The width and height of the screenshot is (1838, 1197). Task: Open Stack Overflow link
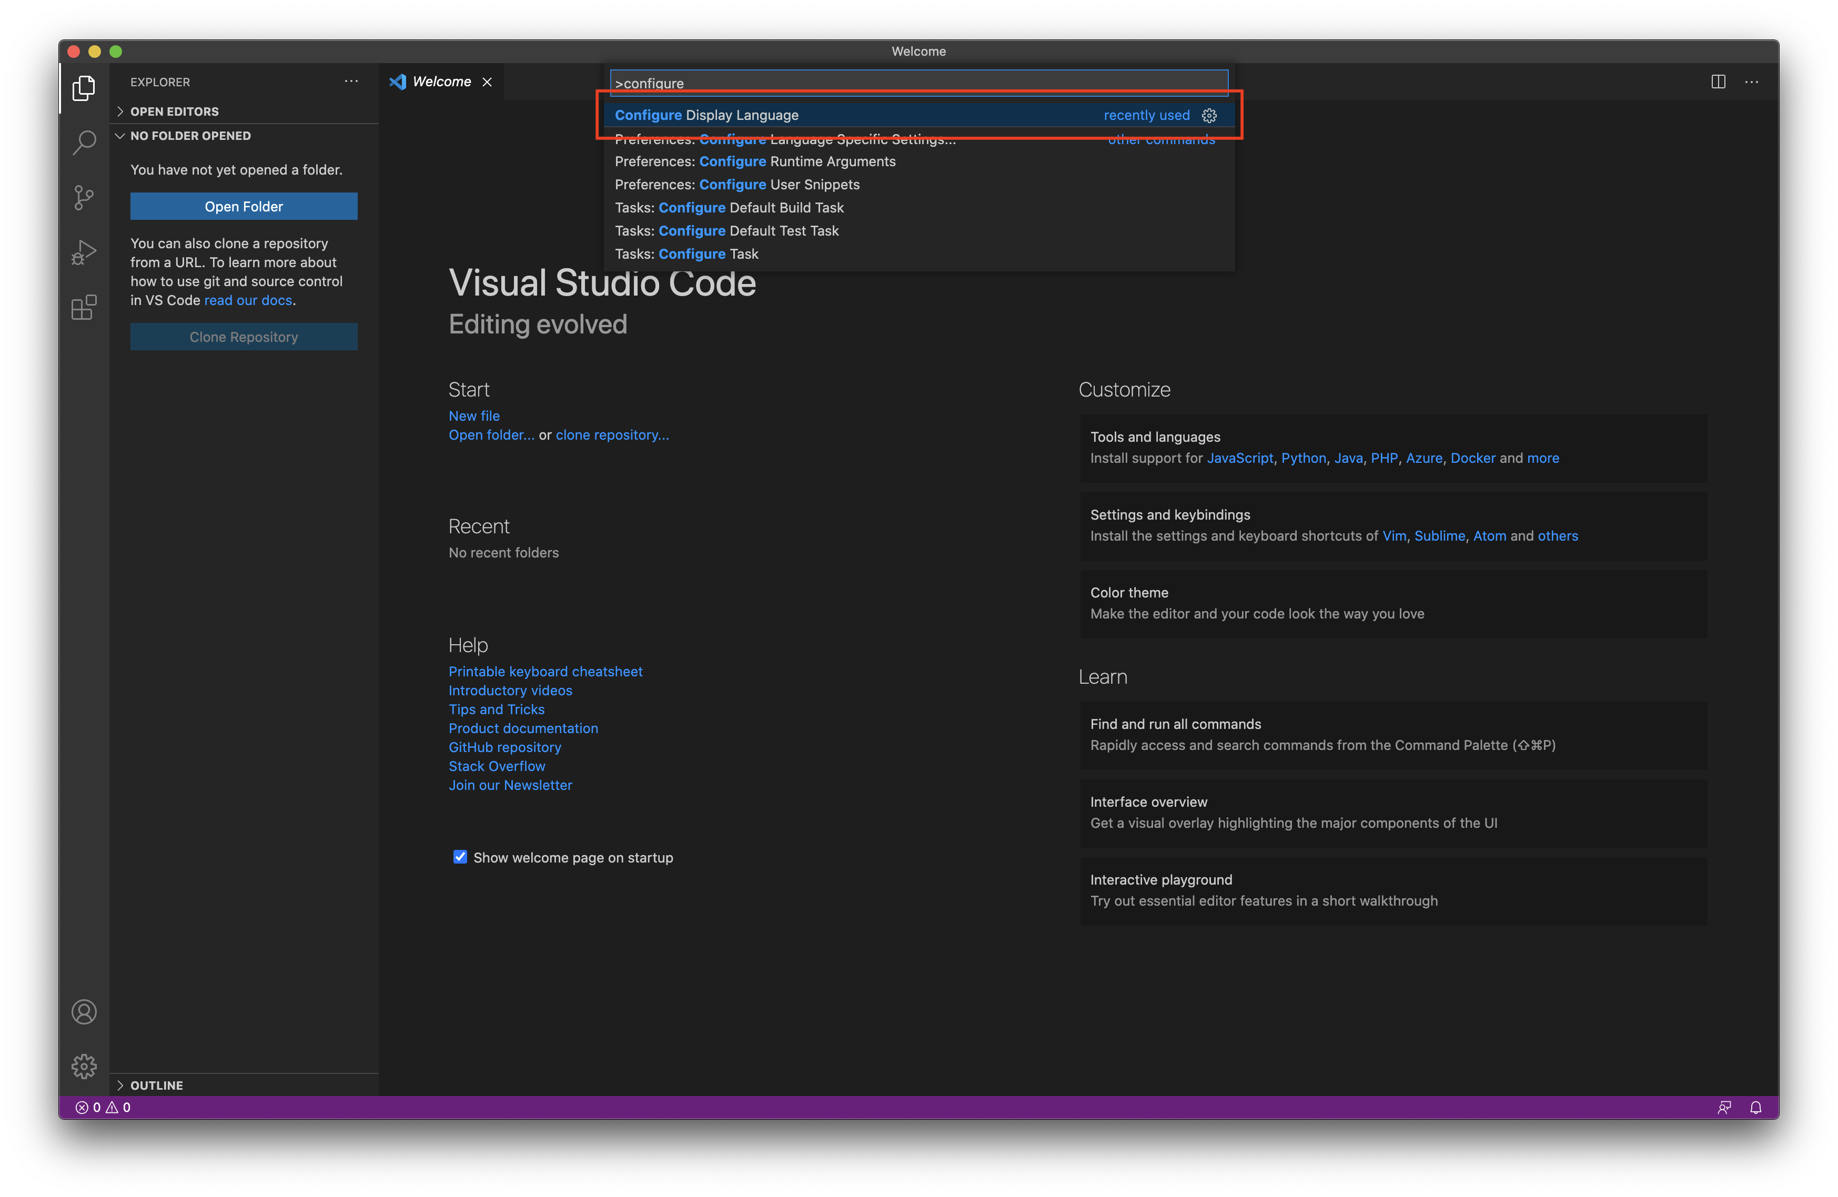(497, 766)
